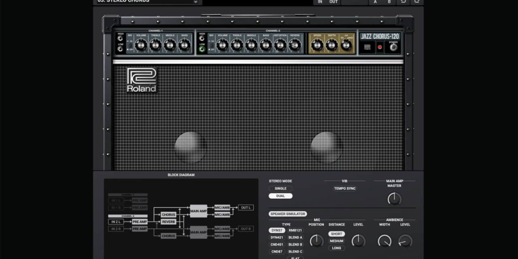Viewport: 518px width, 259px height.
Task: Click VIB/OFF/CHORUS selector knob
Action: (346, 45)
